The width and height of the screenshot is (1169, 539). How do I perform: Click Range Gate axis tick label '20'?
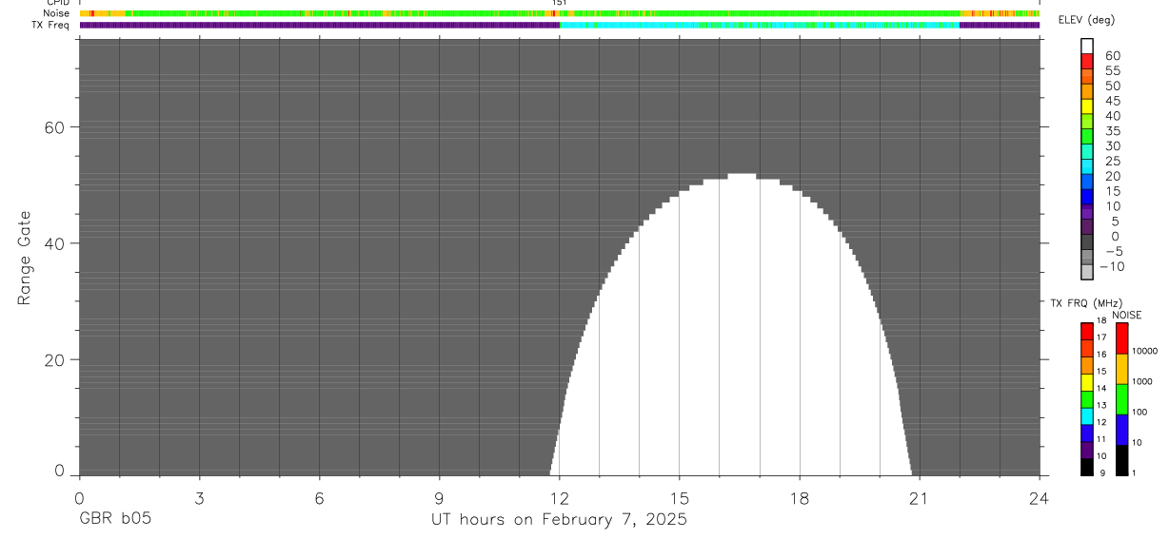click(x=55, y=360)
